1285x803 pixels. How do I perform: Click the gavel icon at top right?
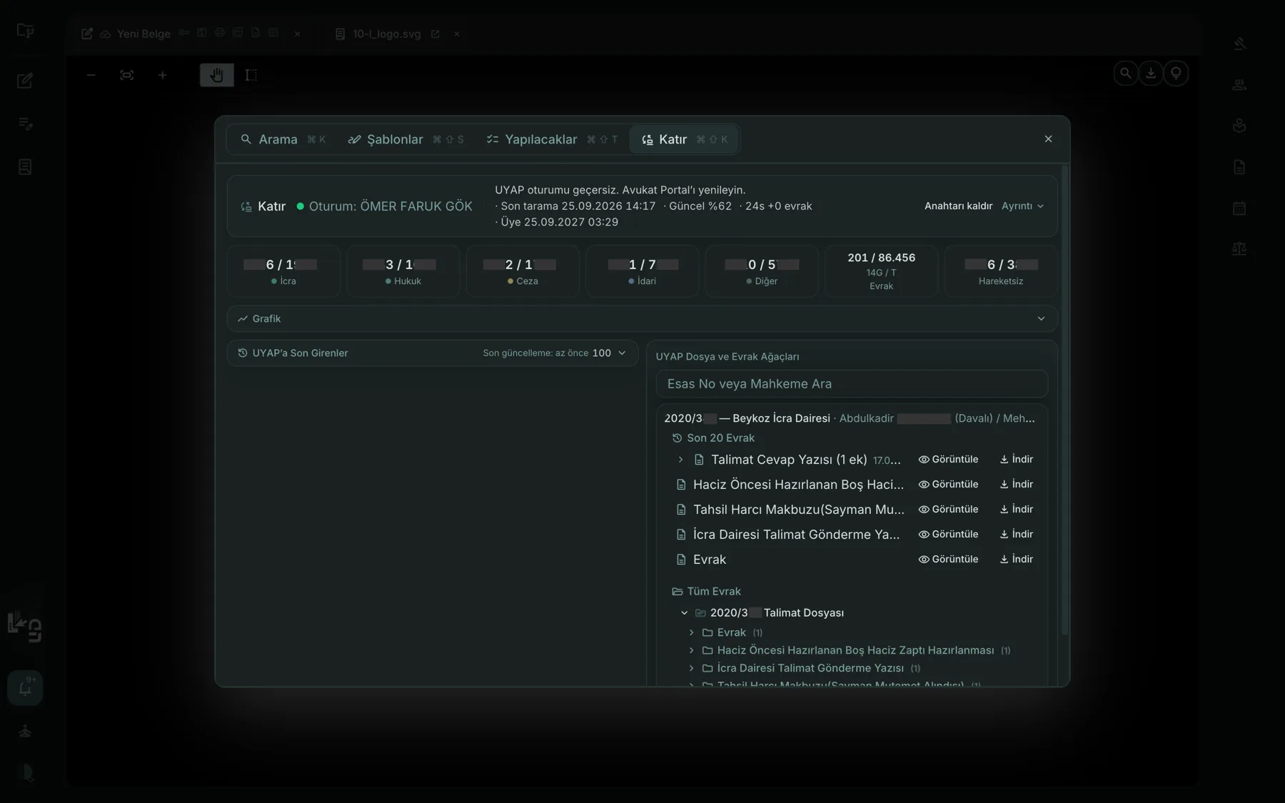pos(1239,44)
